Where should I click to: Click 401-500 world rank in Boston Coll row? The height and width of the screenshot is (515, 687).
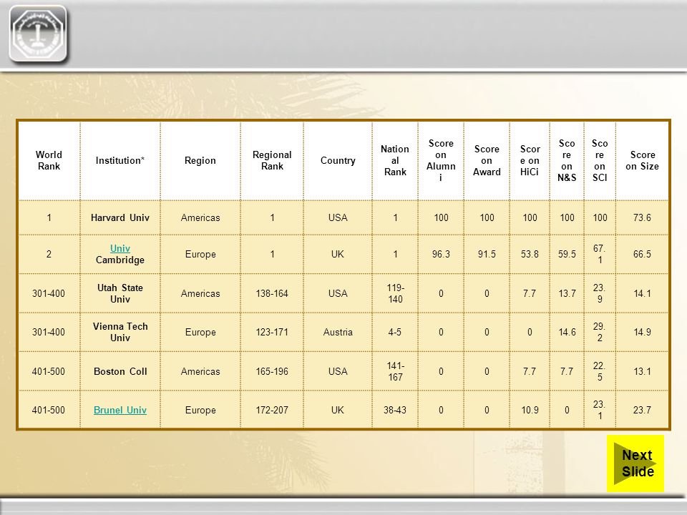(49, 371)
